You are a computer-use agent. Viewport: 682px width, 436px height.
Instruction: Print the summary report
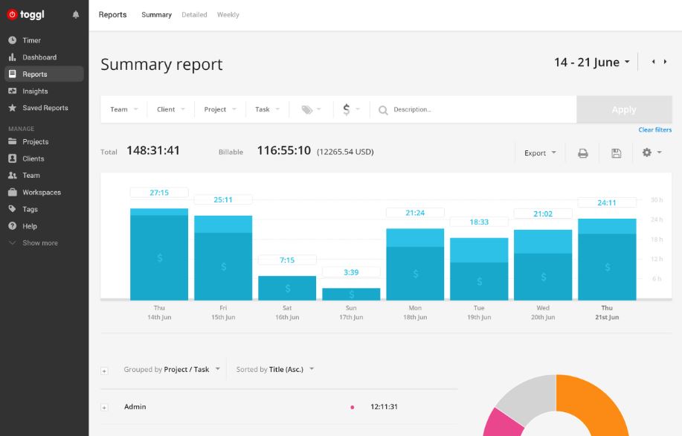coord(583,153)
